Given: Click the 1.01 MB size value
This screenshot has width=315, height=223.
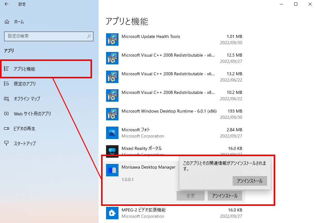Looking at the screenshot, I should pyautogui.click(x=234, y=37).
